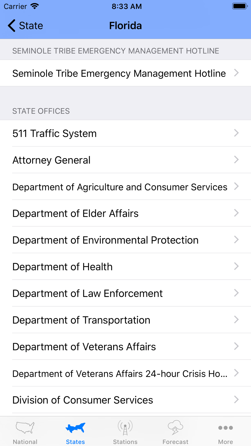Open the Stations radio tower icon
The height and width of the screenshot is (446, 251).
coord(125,428)
